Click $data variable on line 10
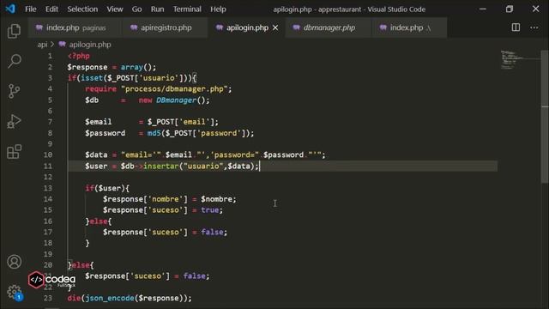The image size is (549, 309). [96, 154]
